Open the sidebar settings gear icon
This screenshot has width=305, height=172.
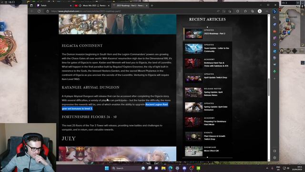pos(274,158)
